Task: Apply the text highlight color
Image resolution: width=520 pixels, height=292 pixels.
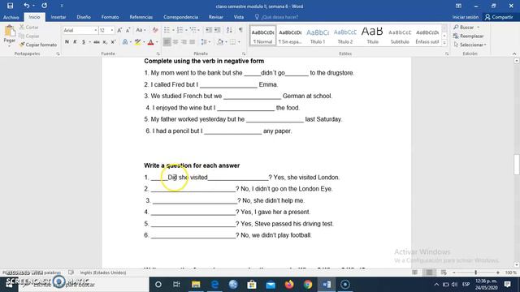Action: click(137, 41)
